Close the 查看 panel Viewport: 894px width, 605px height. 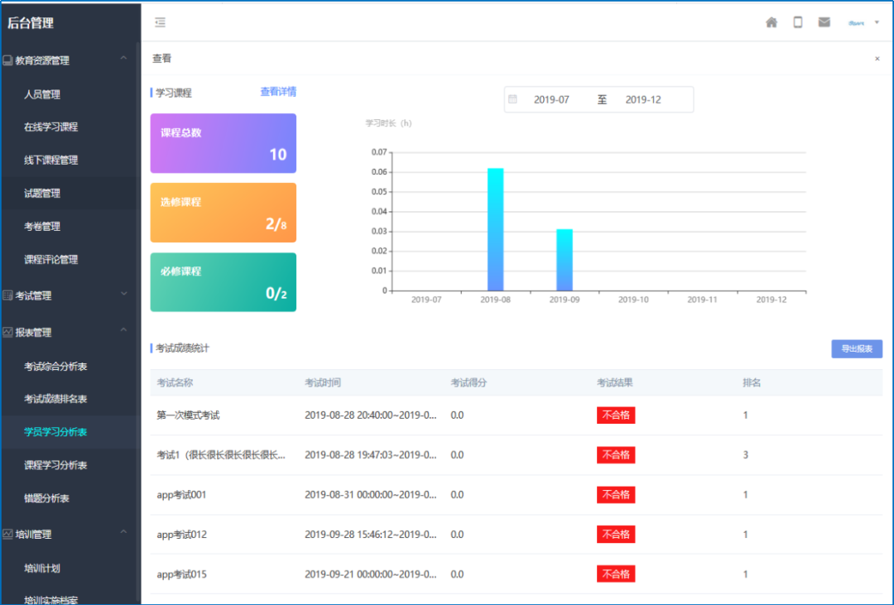(877, 59)
